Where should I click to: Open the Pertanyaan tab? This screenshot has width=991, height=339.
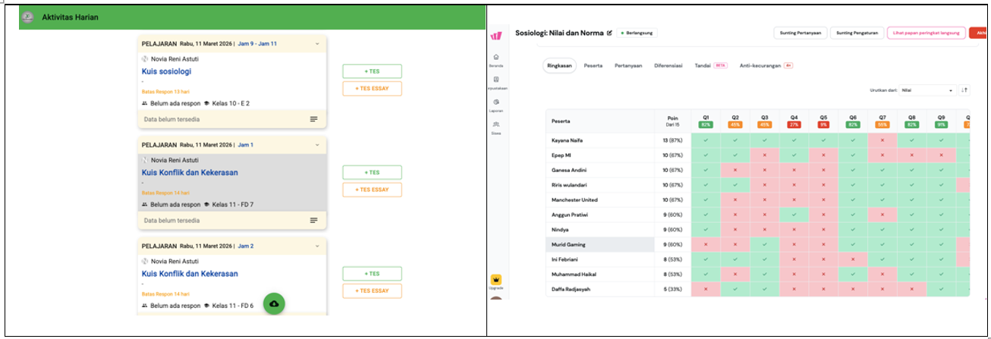628,66
